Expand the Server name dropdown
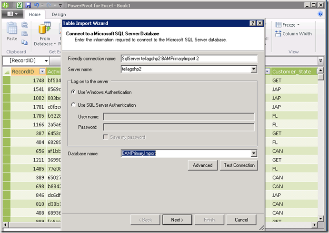The width and height of the screenshot is (329, 233). tap(254, 69)
